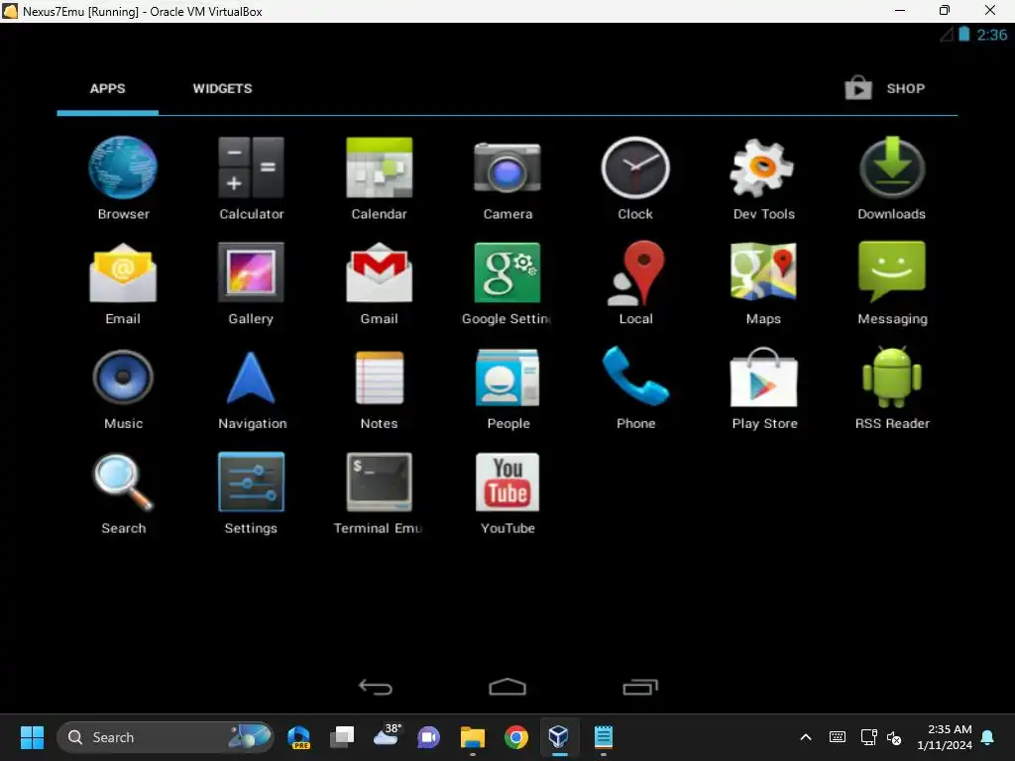Click the Windows taskbar Search box
Screen dimensions: 1015x761
click(x=166, y=737)
